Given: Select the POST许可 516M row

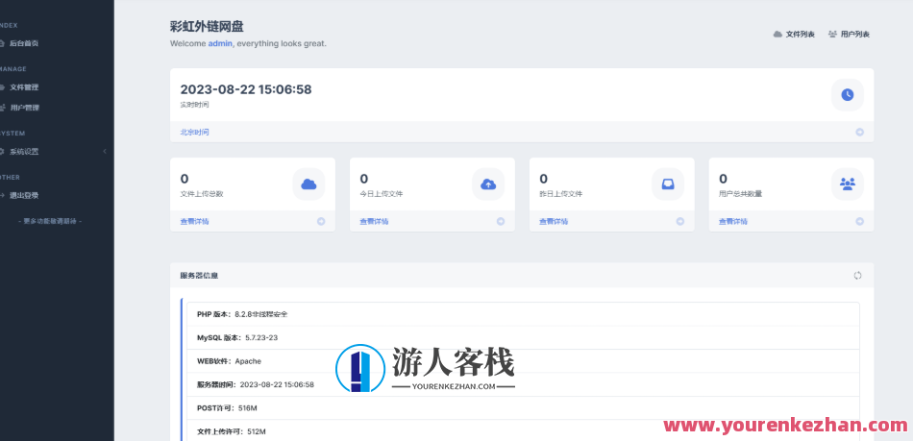Looking at the screenshot, I should coord(523,408).
